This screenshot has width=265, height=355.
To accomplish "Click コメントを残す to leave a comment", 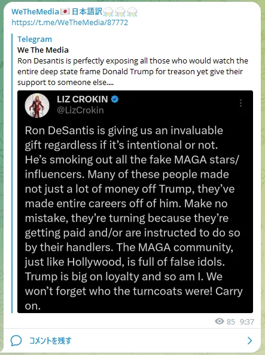I will [x=50, y=341].
